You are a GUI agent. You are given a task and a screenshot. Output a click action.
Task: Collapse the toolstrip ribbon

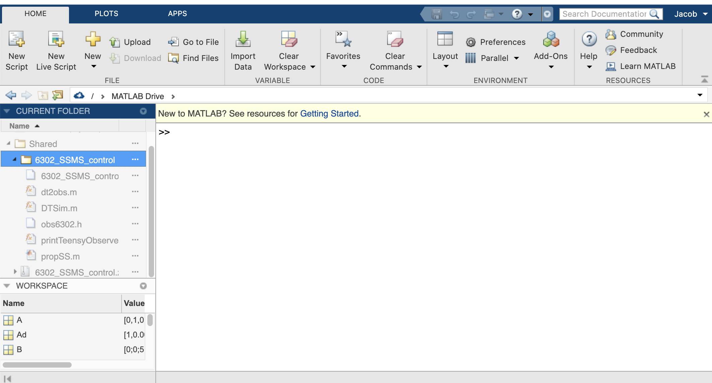pyautogui.click(x=704, y=79)
